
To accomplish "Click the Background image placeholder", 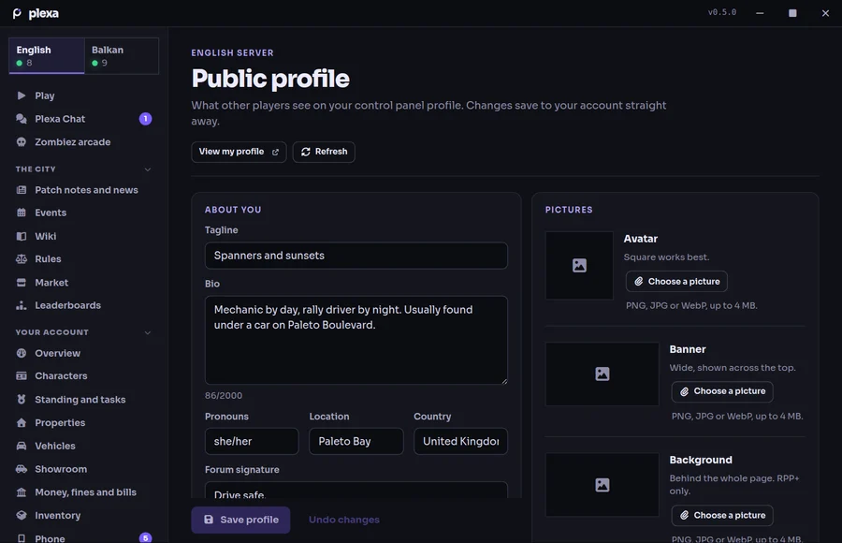I will pyautogui.click(x=602, y=485).
